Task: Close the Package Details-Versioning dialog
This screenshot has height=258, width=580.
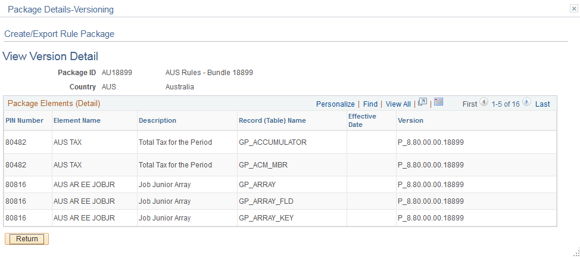Action: click(573, 10)
